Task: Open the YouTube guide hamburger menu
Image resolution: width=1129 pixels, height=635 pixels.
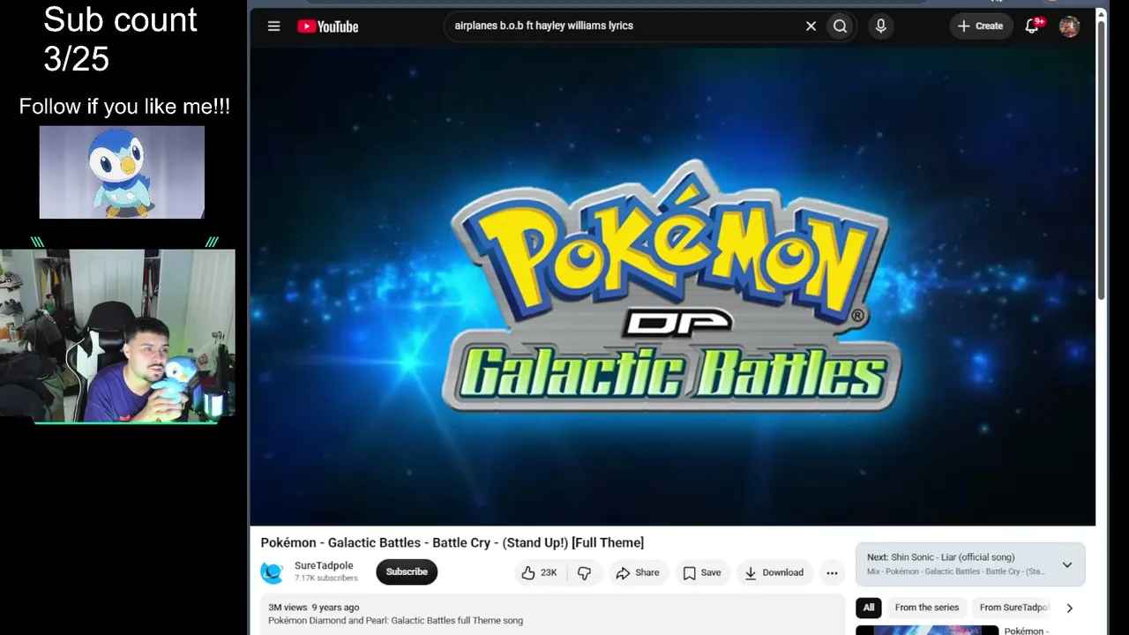Action: coord(273,26)
